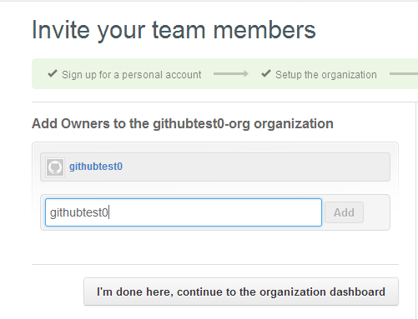Select the Sign up for a personal account step

132,75
